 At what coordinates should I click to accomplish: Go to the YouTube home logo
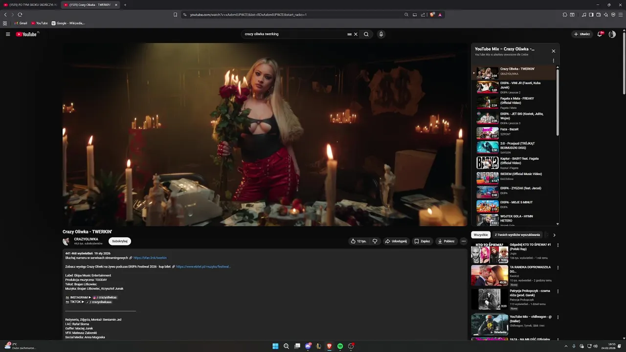coord(26,34)
